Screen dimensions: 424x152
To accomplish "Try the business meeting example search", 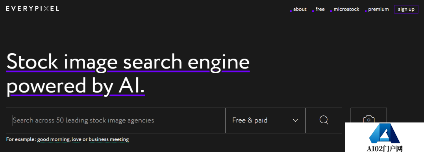I will click(109, 139).
